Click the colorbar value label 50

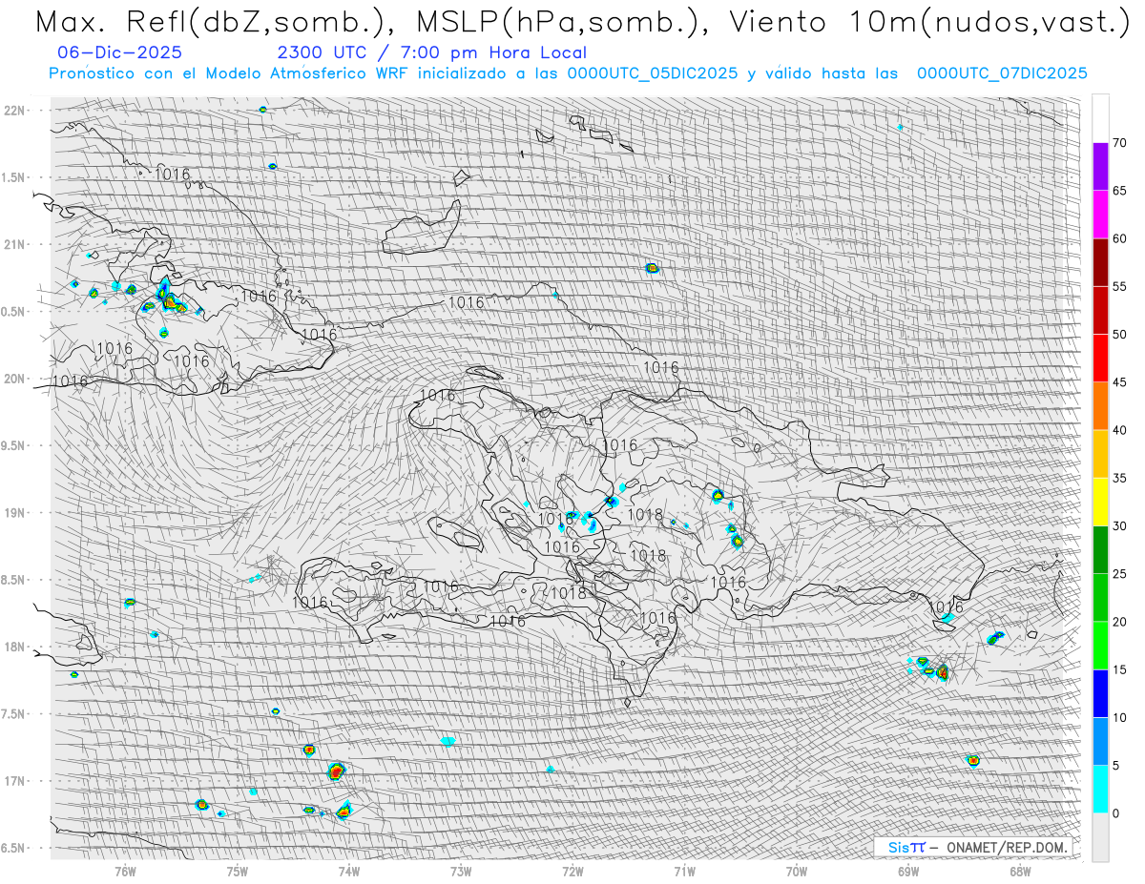pyautogui.click(x=1119, y=335)
